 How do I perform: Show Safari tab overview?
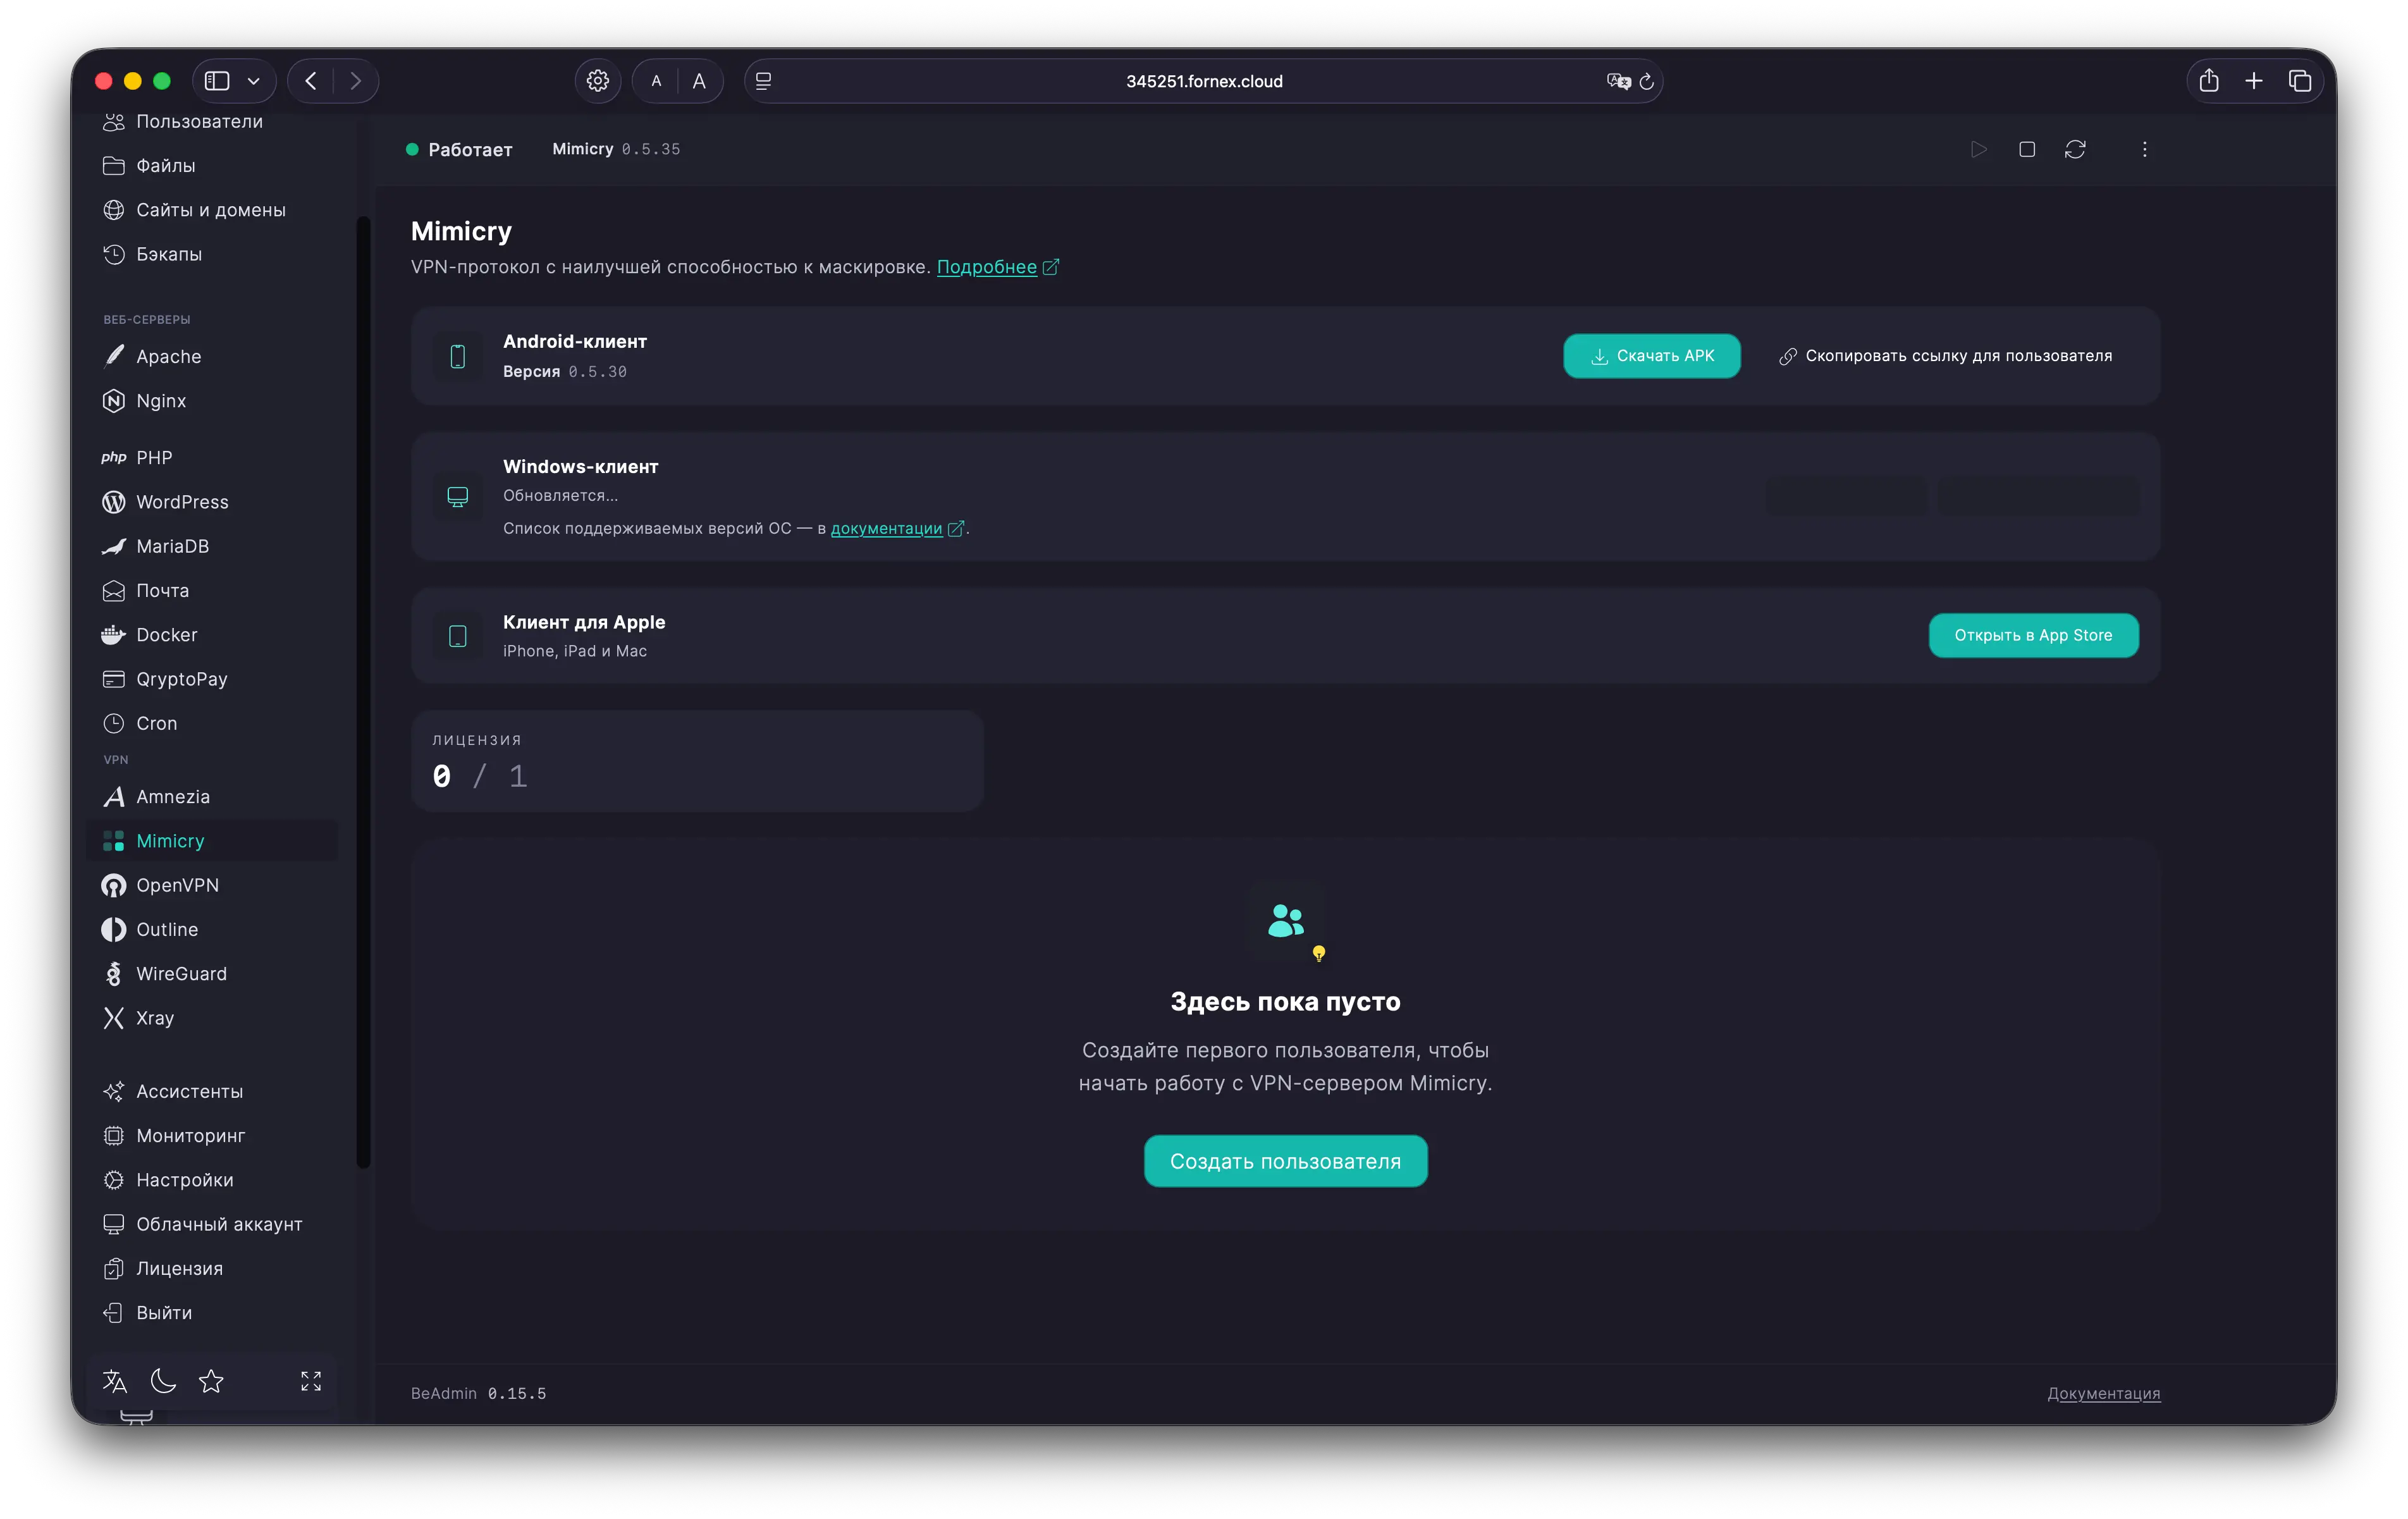pyautogui.click(x=2299, y=81)
